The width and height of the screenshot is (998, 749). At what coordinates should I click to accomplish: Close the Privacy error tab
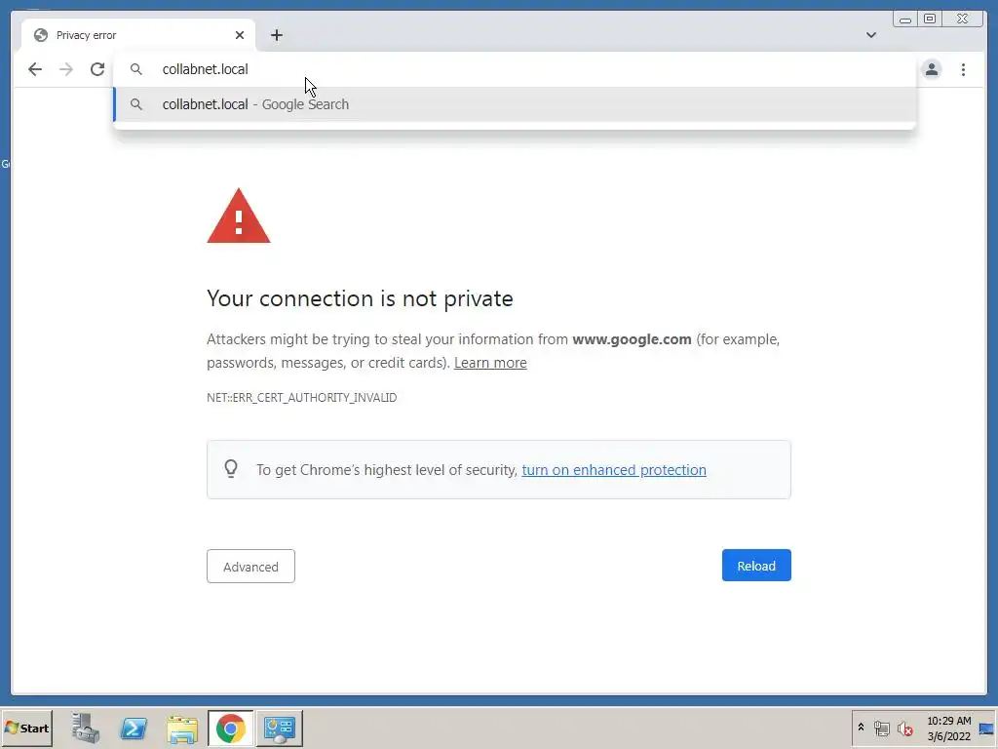[x=240, y=35]
